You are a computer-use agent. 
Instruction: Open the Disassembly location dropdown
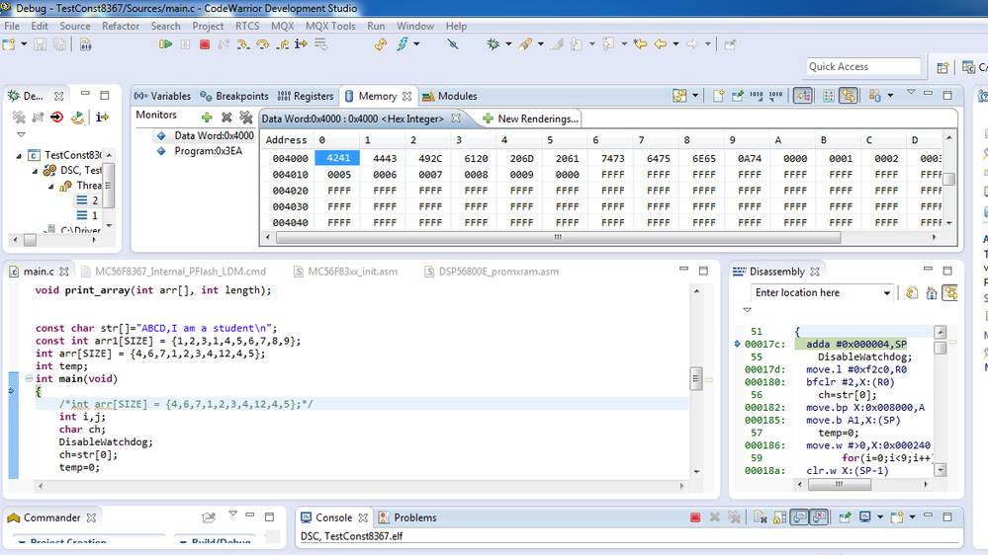(886, 293)
